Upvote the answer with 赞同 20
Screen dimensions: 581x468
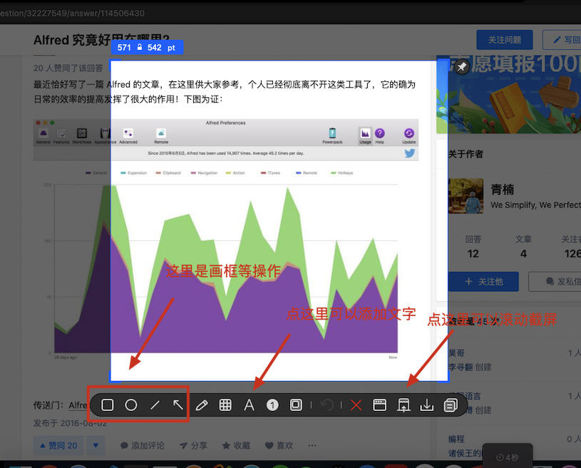(x=59, y=445)
